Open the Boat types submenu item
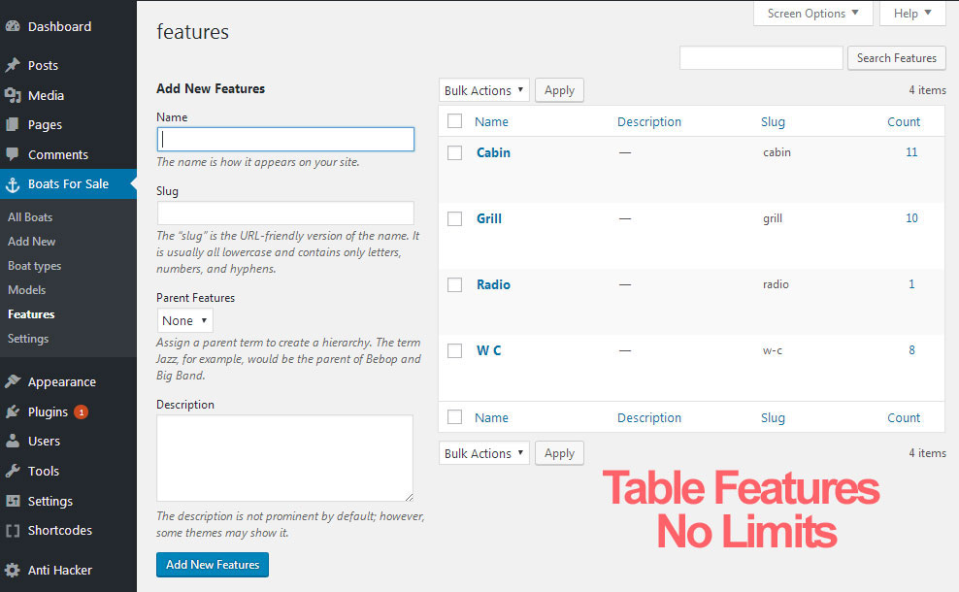 [34, 266]
